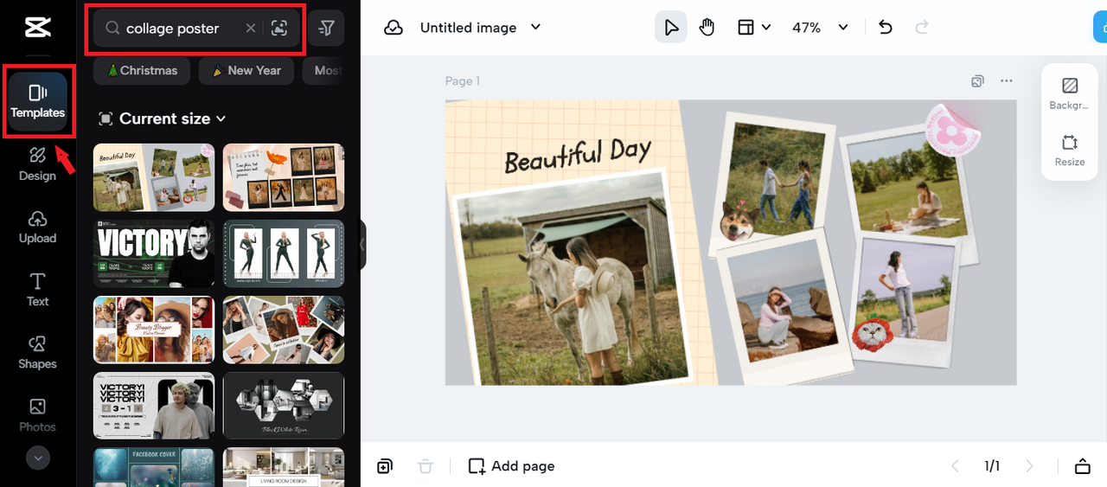Open the Design sidebar tab
1107x487 pixels.
click(x=37, y=164)
